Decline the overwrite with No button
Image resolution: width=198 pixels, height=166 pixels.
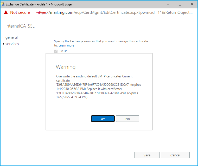127,119
